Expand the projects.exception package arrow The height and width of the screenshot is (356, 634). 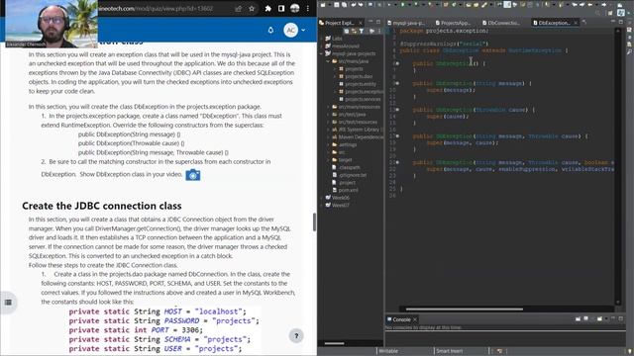coord(335,92)
